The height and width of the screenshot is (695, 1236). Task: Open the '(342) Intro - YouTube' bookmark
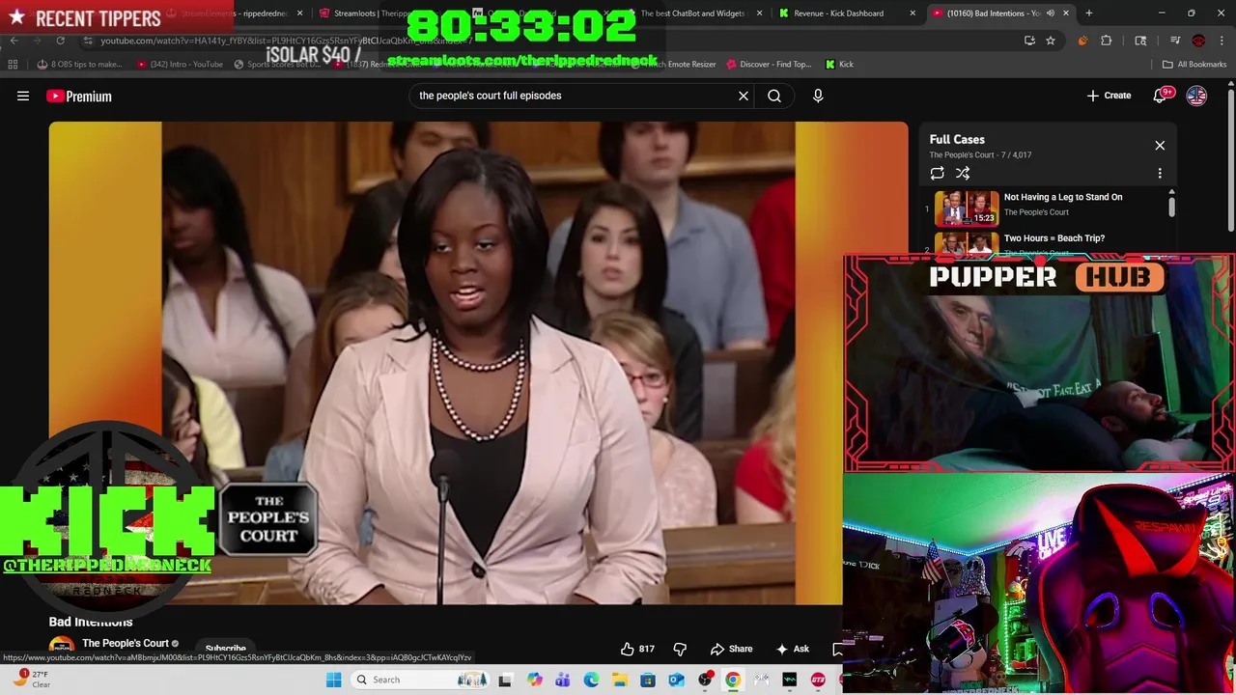click(x=181, y=65)
